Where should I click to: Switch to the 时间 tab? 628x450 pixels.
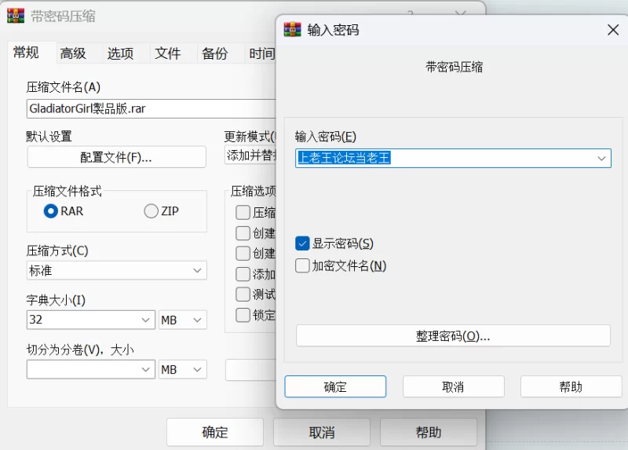coord(261,53)
